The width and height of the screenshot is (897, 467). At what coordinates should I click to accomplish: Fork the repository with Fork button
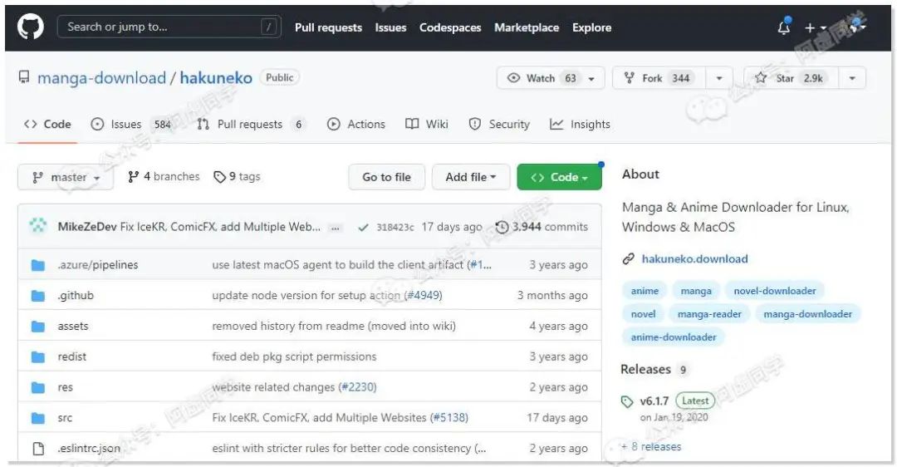pyautogui.click(x=659, y=78)
